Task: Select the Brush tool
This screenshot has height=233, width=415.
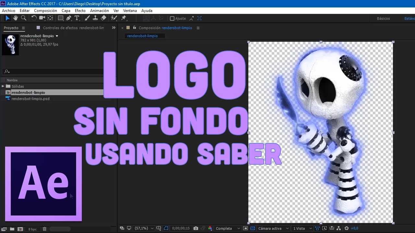Action: 87,18
